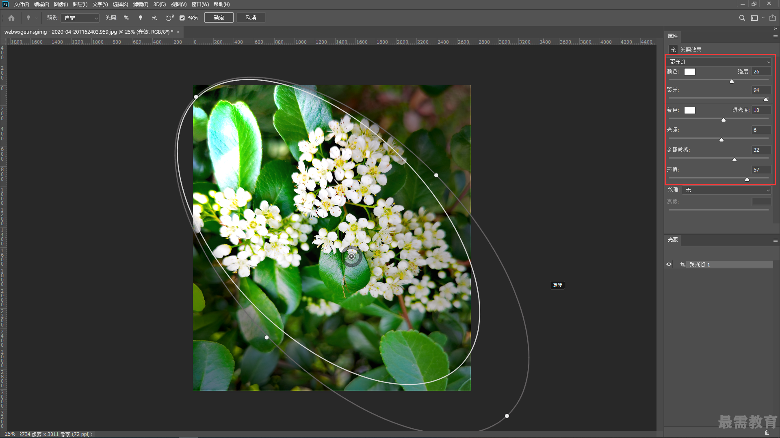Click the document size text 2734 像素 x 3011 像素
Image resolution: width=780 pixels, height=438 pixels.
[45, 434]
